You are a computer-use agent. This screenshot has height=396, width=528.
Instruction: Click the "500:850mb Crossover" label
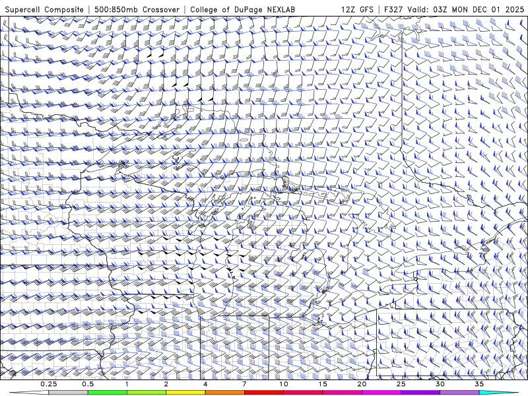pyautogui.click(x=137, y=9)
